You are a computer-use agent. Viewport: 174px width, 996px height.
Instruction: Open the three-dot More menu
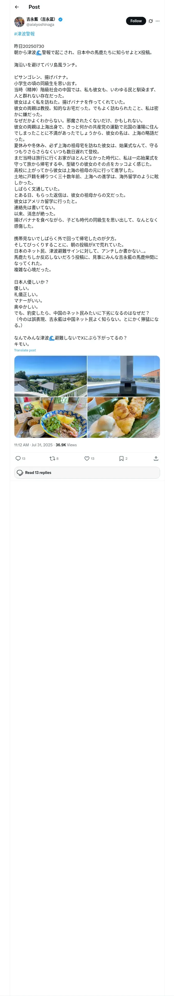coord(158,21)
